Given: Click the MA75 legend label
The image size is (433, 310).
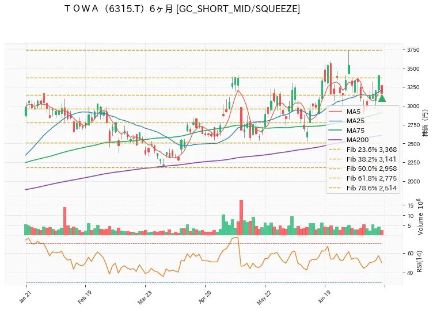Looking at the screenshot, I should 355,131.
